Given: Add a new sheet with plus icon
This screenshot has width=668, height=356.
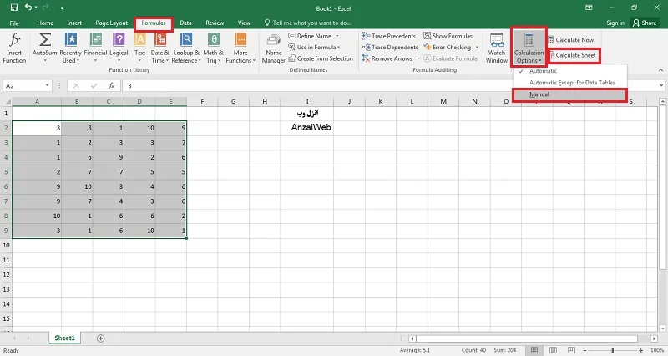Looking at the screenshot, I should 100,338.
